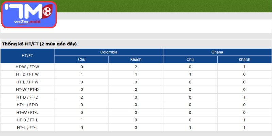Screen dimensions: 272x136
Task: Select Colombia Chủ value '0' in HT-L / FT-D row
Action: 82,105
